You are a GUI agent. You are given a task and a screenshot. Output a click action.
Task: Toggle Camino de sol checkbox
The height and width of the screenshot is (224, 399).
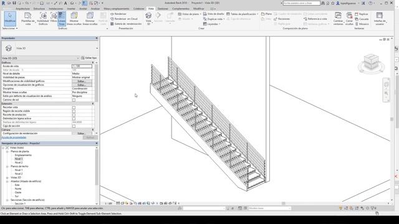coord(74,100)
